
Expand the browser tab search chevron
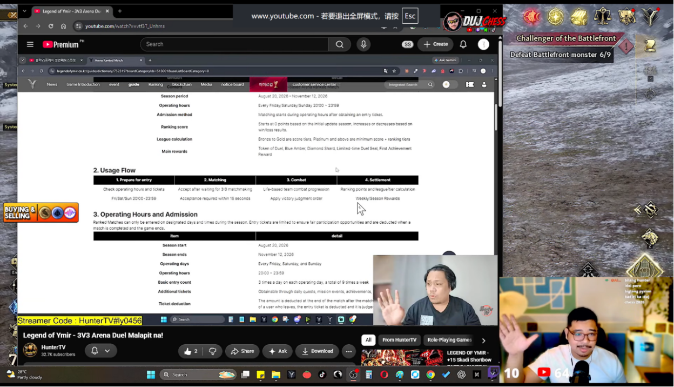pos(24,11)
